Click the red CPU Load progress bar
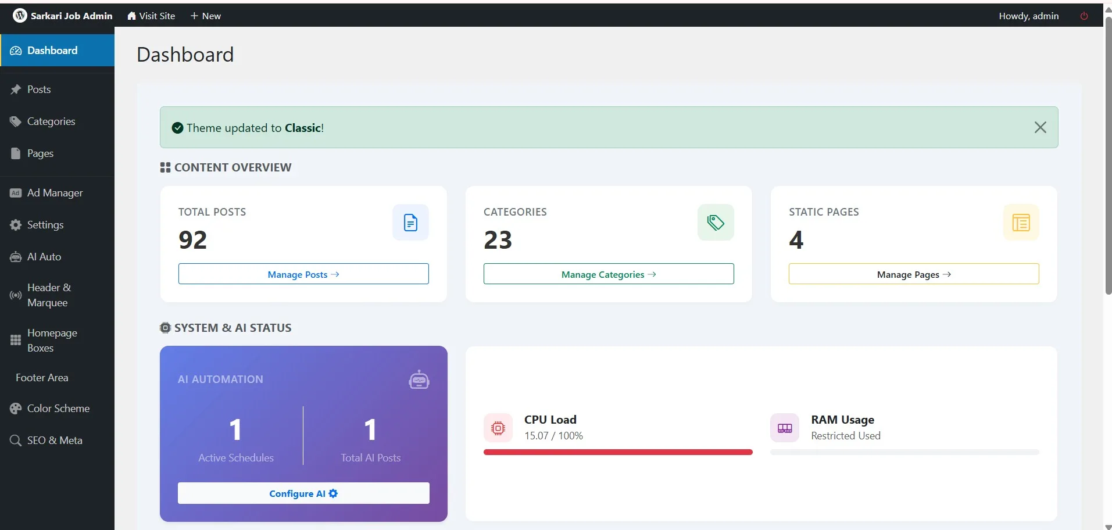Image resolution: width=1112 pixels, height=530 pixels. (617, 452)
